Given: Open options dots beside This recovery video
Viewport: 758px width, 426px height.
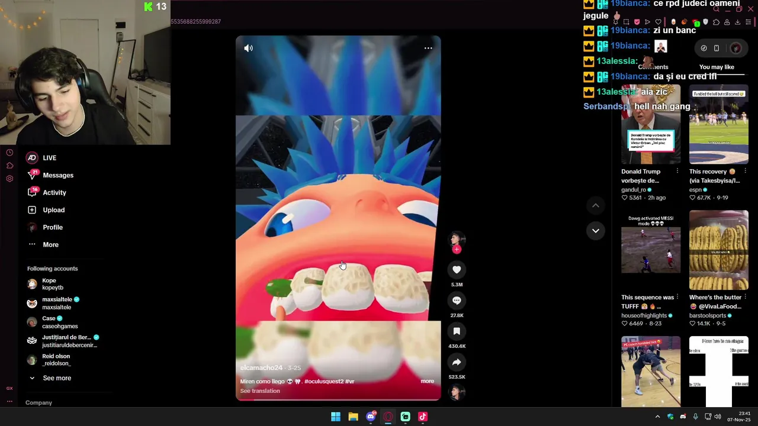Looking at the screenshot, I should (x=746, y=172).
